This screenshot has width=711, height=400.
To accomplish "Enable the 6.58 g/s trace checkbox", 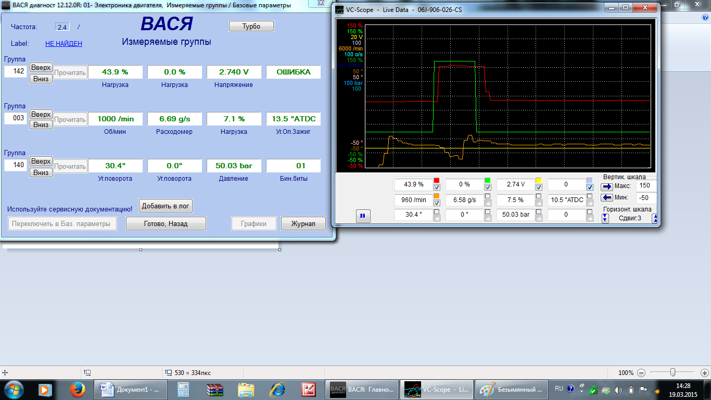I will (487, 203).
